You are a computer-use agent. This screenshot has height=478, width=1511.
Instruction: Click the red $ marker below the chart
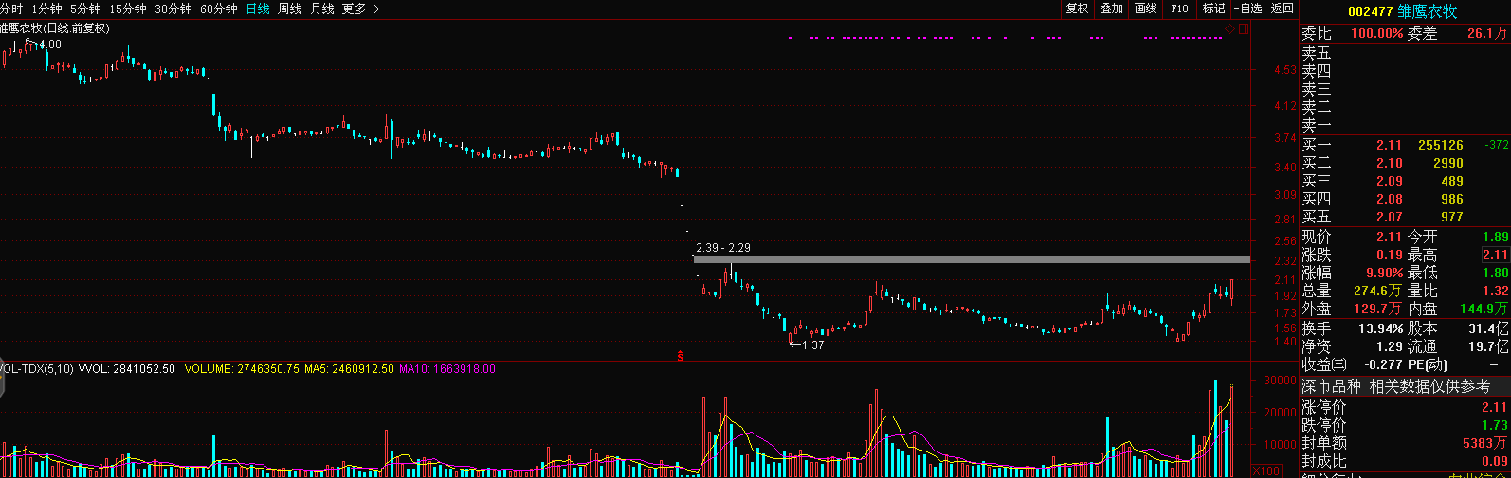680,356
